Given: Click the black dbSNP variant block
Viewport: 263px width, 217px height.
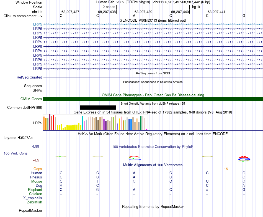Looking at the screenshot, I should click(98, 107).
